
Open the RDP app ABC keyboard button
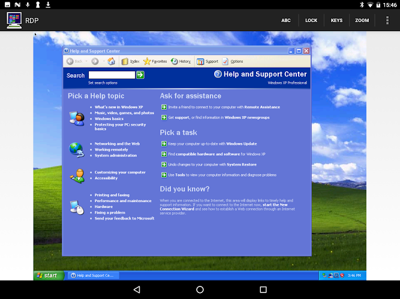285,20
